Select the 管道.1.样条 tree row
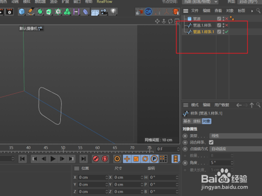Viewport: 262px width, 196px height. [x=202, y=25]
